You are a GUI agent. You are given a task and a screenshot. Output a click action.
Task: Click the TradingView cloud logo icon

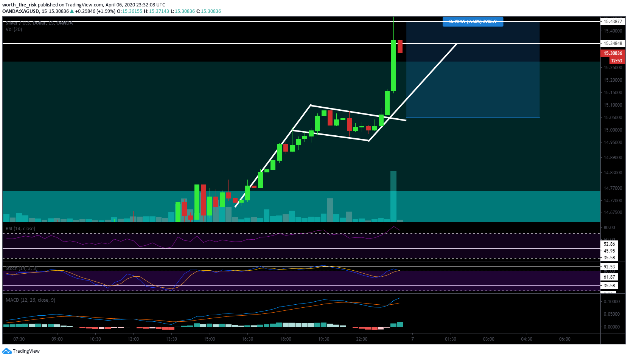(x=7, y=351)
